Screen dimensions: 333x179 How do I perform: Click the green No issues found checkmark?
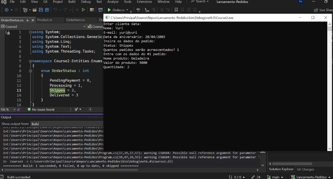click(29, 109)
